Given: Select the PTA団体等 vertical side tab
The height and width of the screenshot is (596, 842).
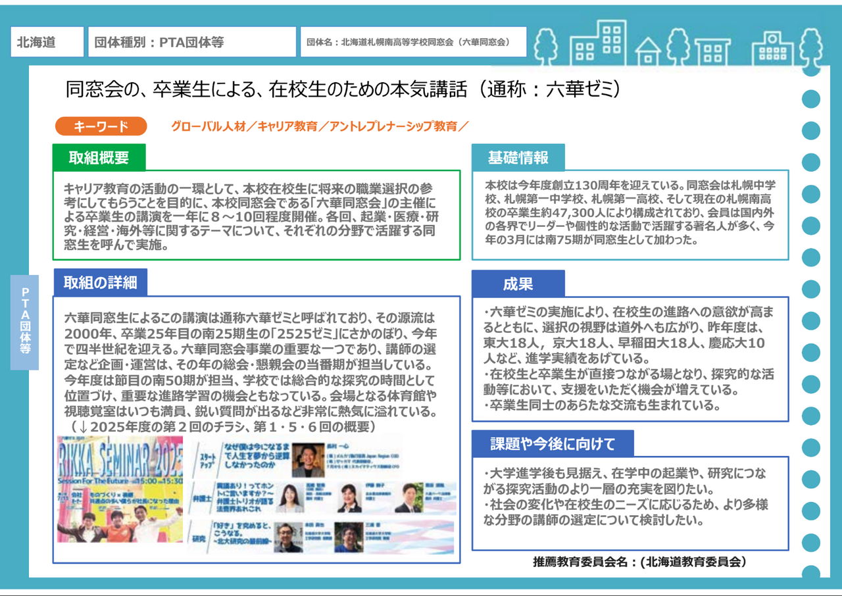Looking at the screenshot, I should point(24,322).
